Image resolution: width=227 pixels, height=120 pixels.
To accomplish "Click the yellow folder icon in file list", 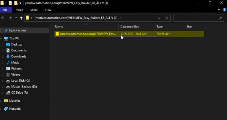I will pyautogui.click(x=57, y=34).
